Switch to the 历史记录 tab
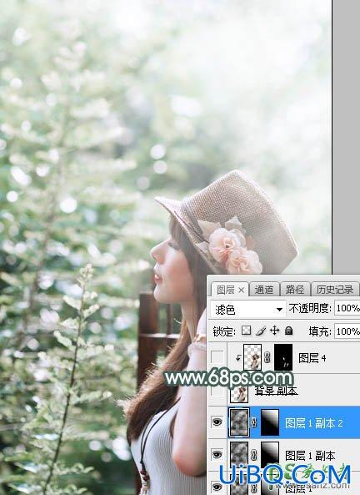360x495 pixels. point(335,290)
